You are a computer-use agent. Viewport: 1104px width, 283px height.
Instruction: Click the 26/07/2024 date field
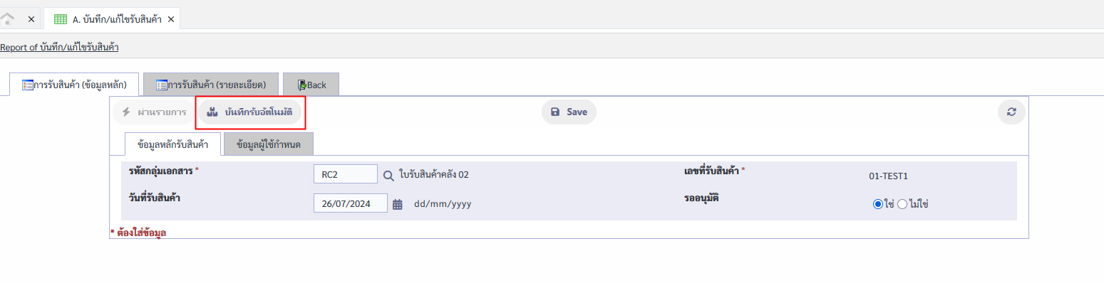(351, 203)
